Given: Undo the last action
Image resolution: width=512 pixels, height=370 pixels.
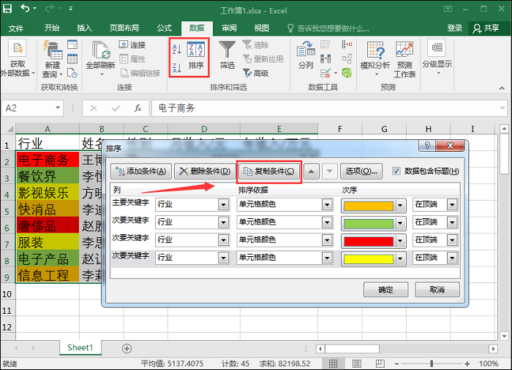Looking at the screenshot, I should 25,8.
